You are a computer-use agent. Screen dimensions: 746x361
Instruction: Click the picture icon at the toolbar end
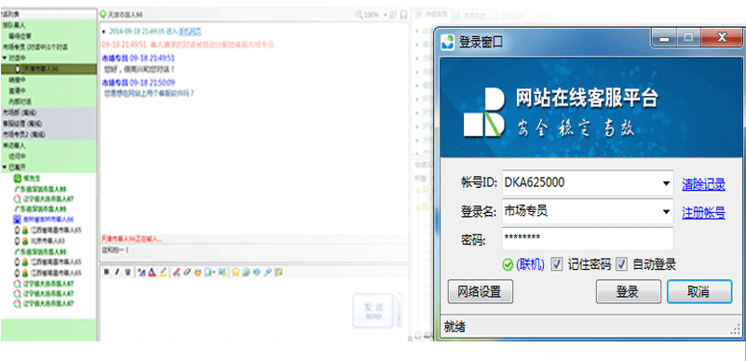click(x=278, y=273)
